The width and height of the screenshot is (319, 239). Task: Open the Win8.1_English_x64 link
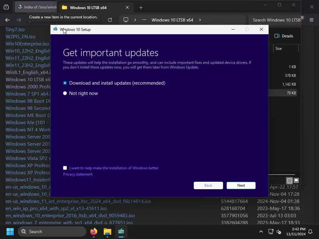point(28,72)
